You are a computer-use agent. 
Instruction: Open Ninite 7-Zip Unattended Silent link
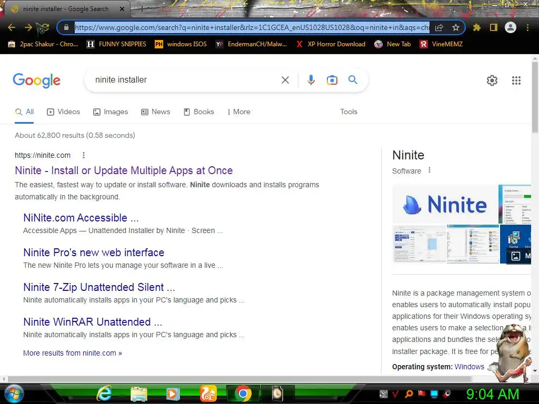tap(99, 287)
